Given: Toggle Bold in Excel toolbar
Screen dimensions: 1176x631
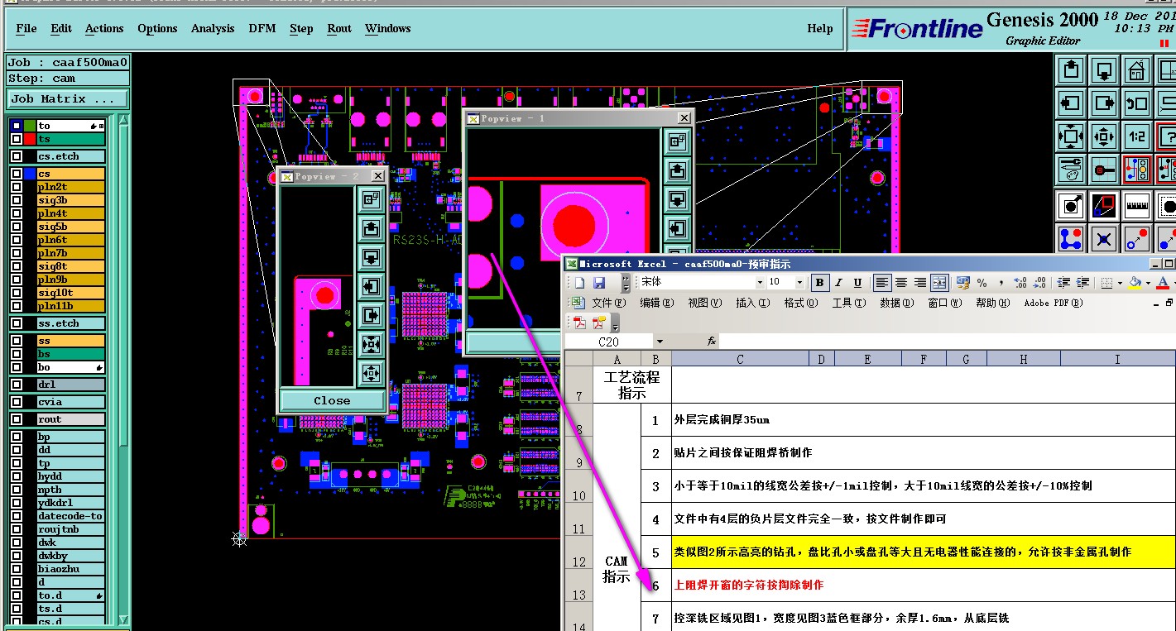Looking at the screenshot, I should point(819,283).
